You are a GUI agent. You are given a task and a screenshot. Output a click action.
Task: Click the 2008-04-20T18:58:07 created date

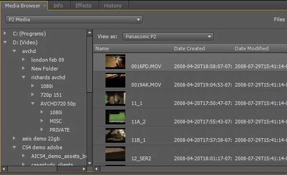(x=203, y=66)
